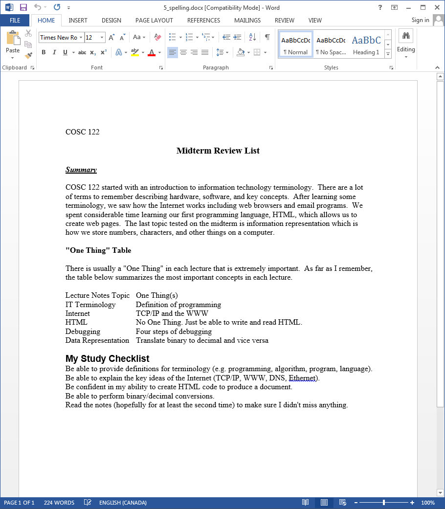
Task: Toggle Underline formatting
Action: pos(65,52)
